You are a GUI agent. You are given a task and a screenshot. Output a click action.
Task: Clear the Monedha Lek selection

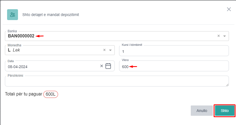tap(104, 50)
